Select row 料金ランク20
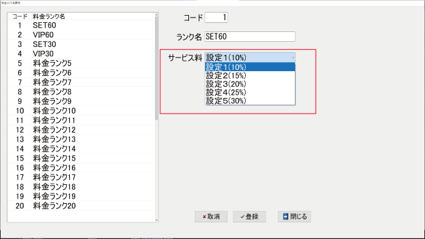 (81, 206)
